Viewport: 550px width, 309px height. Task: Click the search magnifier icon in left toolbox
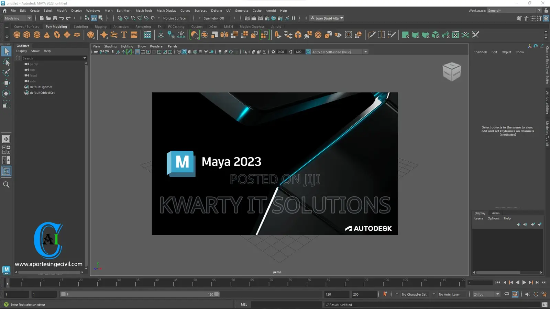point(6,185)
